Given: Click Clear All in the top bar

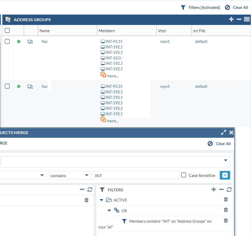Looking at the screenshot, I should pyautogui.click(x=236, y=8).
